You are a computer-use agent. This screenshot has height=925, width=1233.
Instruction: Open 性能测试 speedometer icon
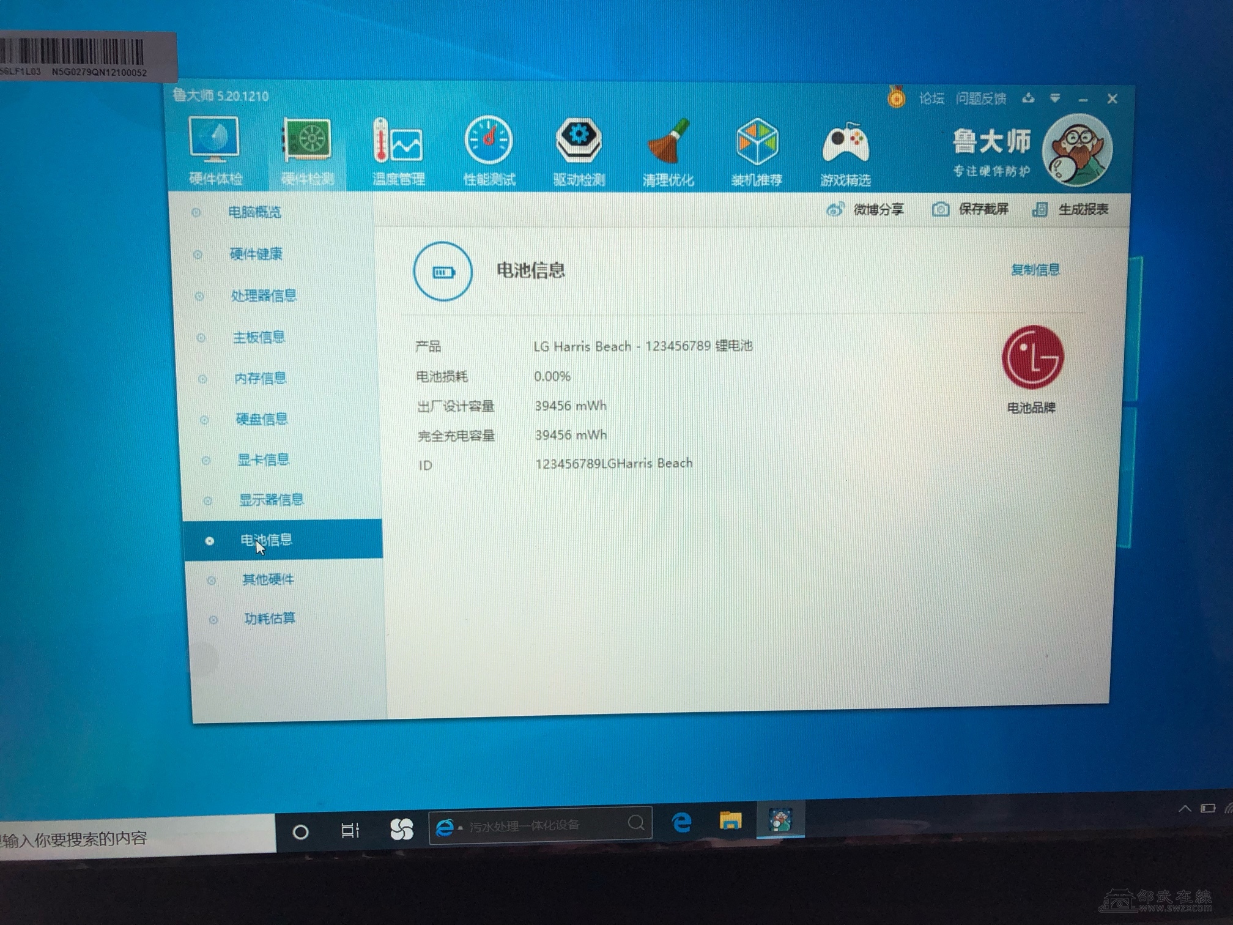click(489, 141)
